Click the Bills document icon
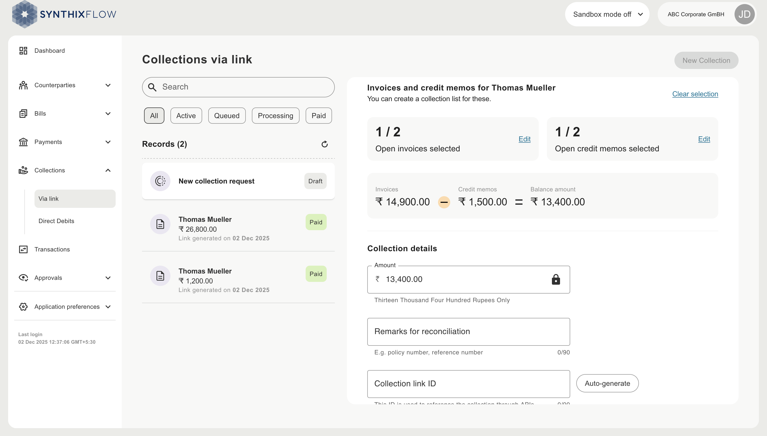The height and width of the screenshot is (436, 767). [23, 114]
